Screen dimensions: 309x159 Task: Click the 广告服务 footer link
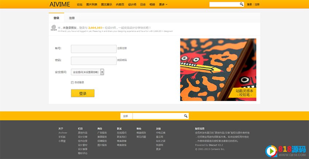click(x=102, y=133)
